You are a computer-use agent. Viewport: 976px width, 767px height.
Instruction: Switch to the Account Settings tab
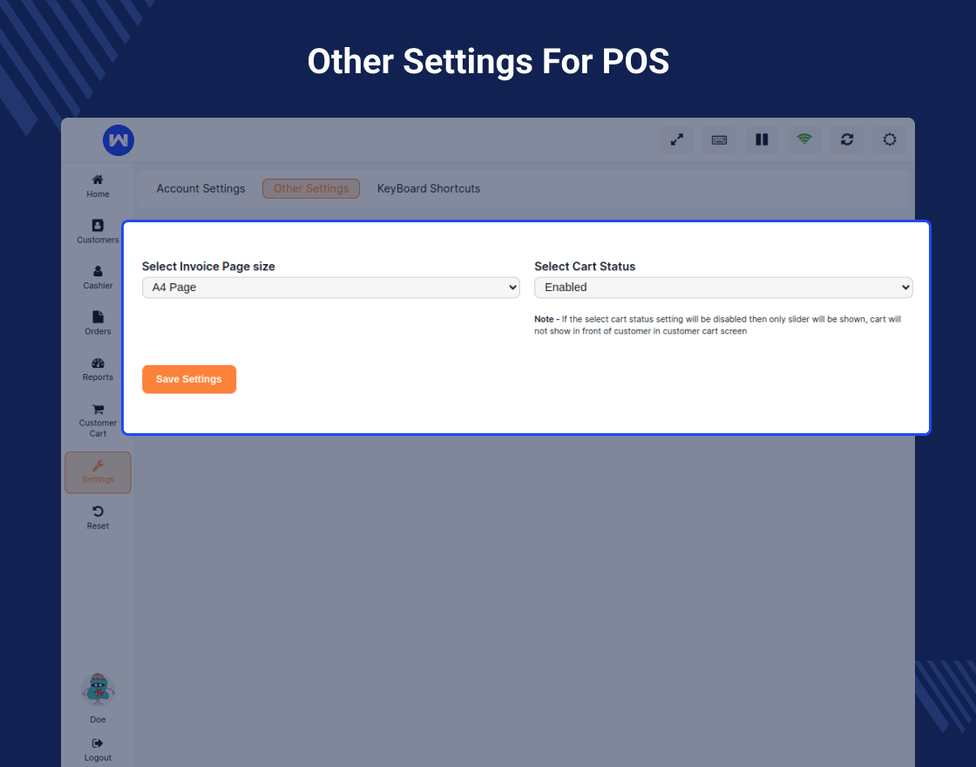click(200, 188)
